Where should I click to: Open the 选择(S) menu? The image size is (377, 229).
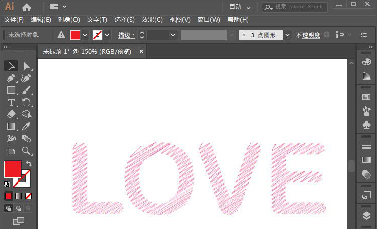(124, 20)
